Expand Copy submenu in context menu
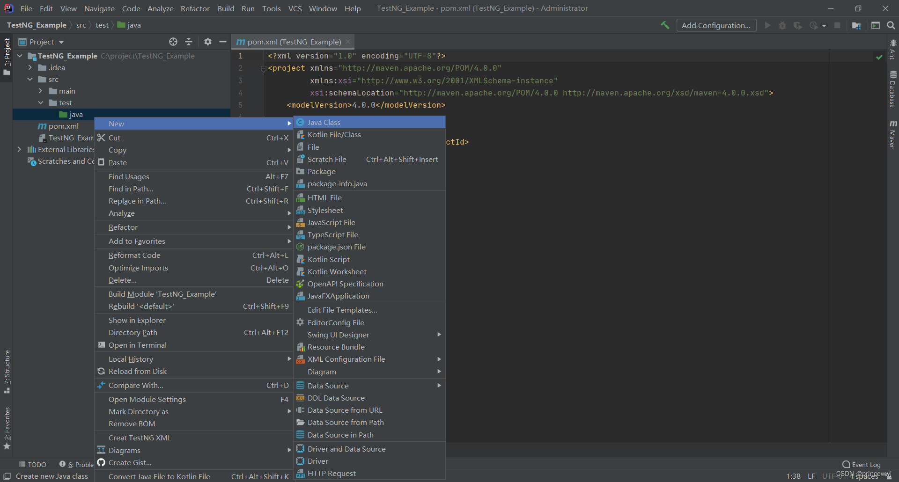The image size is (899, 482). (x=194, y=150)
